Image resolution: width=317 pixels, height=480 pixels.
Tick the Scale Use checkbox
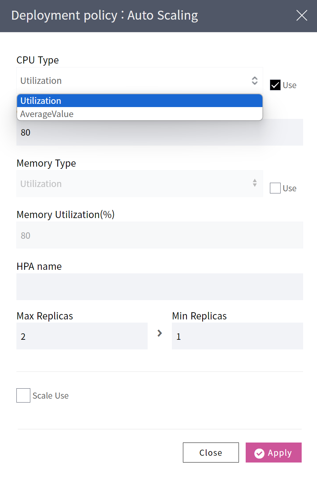point(24,395)
